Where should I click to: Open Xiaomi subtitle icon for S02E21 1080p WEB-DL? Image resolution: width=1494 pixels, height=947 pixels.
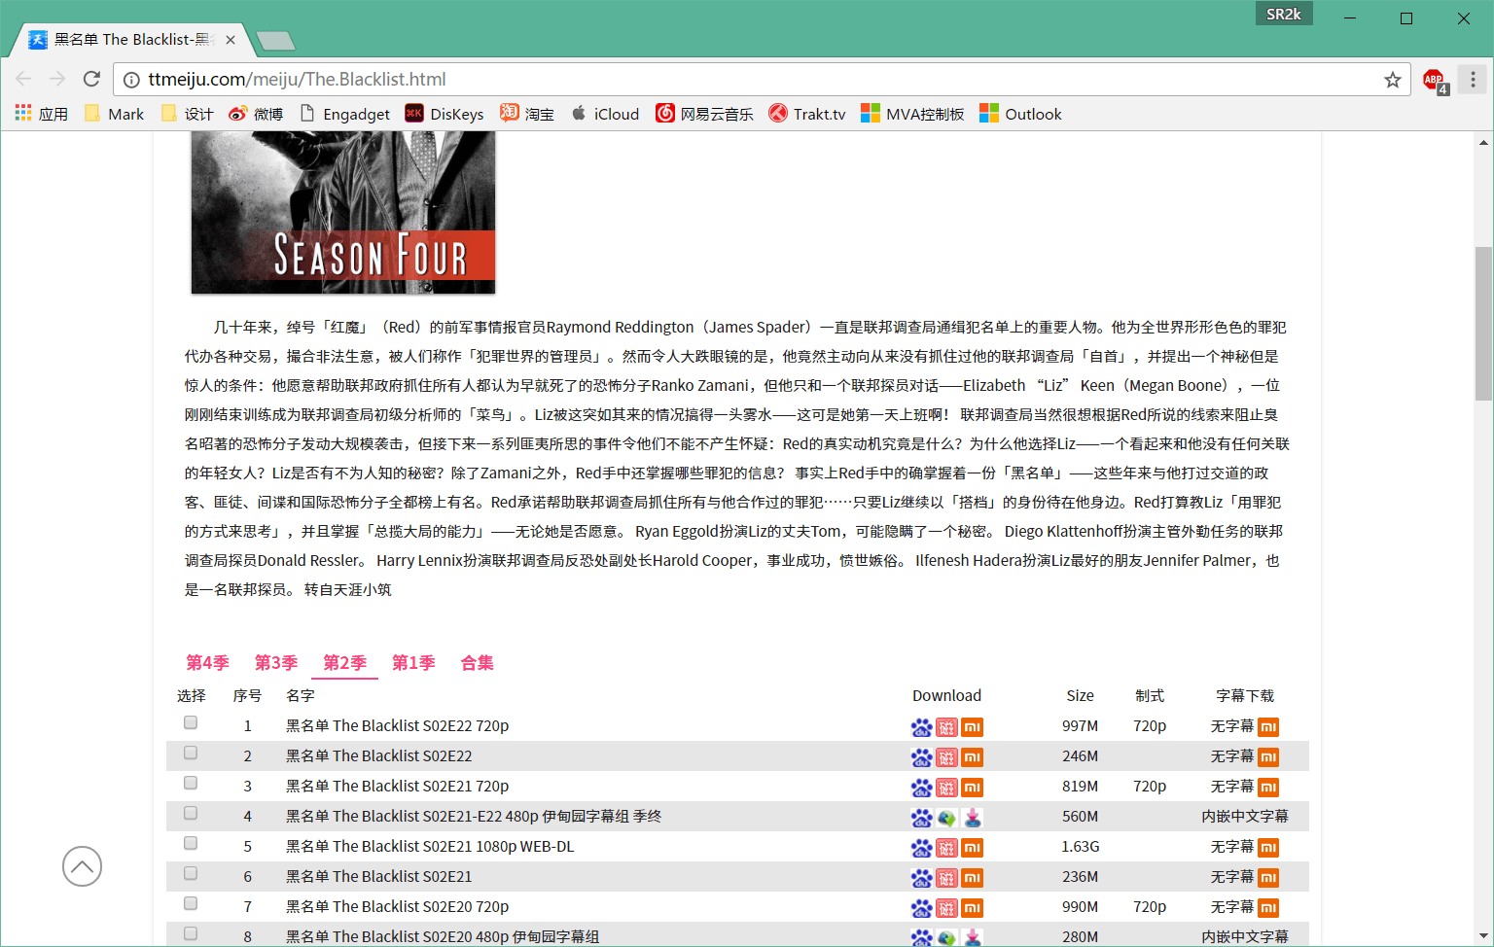click(x=1268, y=848)
